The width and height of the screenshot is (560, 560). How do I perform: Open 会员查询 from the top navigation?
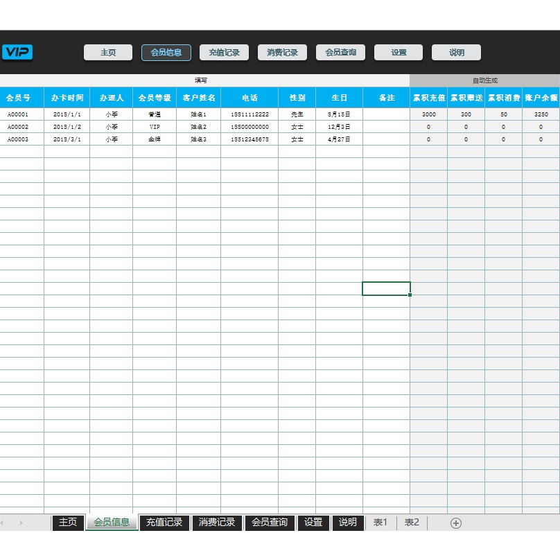pyautogui.click(x=340, y=53)
